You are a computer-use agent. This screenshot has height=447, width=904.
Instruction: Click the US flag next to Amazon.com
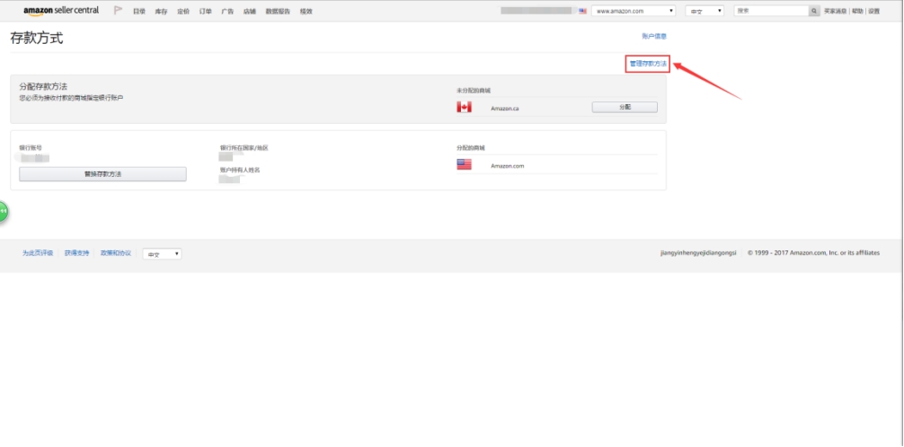tap(464, 165)
